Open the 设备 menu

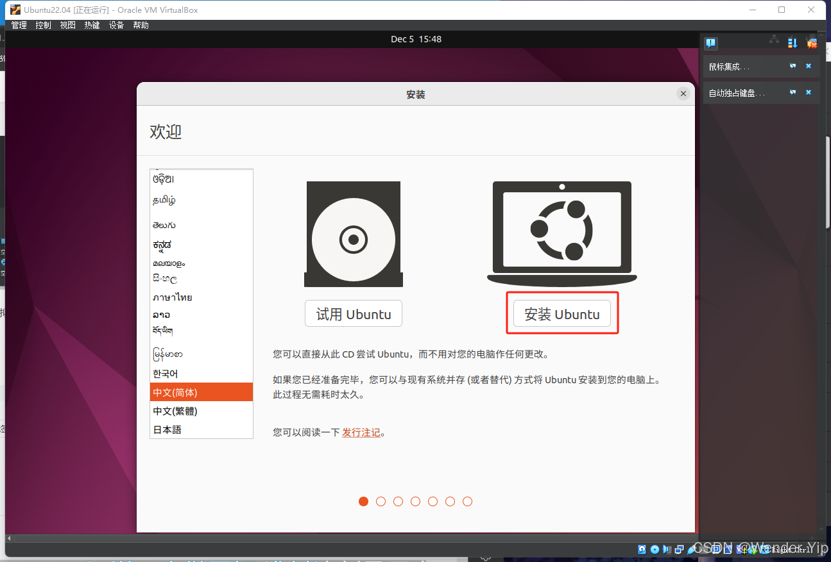117,25
